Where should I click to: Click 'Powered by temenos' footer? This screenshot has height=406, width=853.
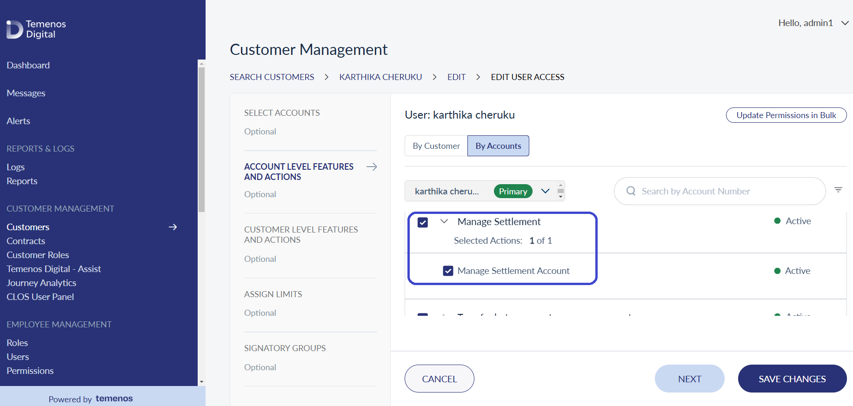point(91,399)
